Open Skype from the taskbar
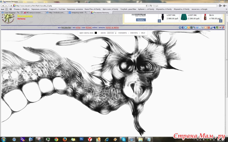This screenshot has width=228, height=142. click(x=124, y=139)
